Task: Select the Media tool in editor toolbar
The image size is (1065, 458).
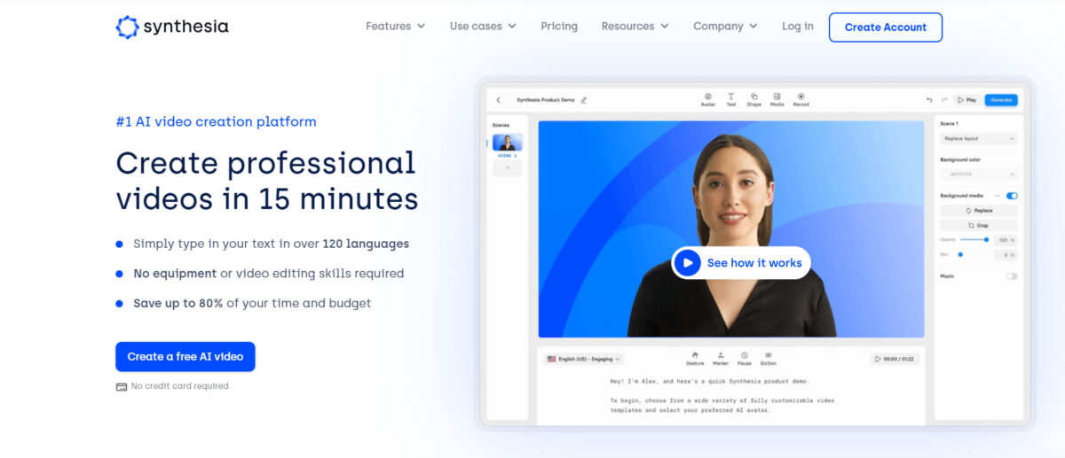Action: click(777, 99)
